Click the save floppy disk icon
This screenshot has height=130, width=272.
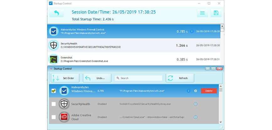coord(216,13)
